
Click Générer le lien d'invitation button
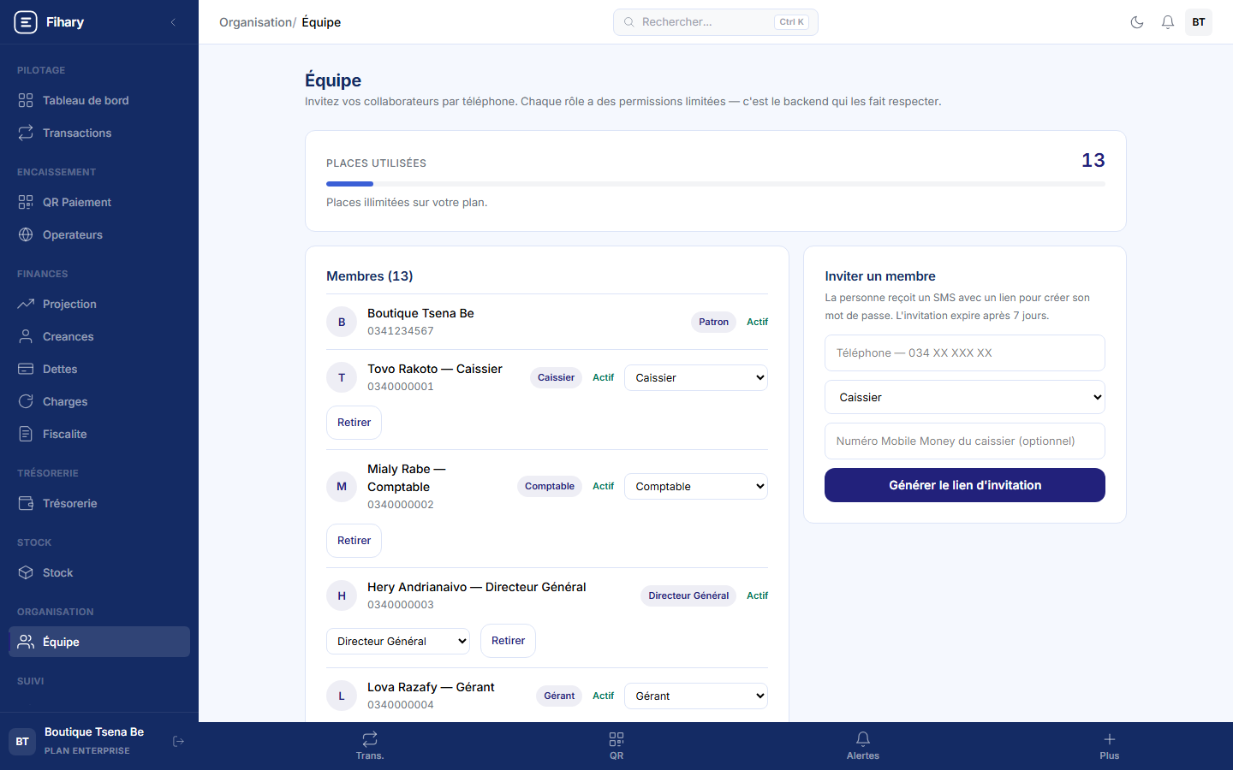pyautogui.click(x=965, y=485)
